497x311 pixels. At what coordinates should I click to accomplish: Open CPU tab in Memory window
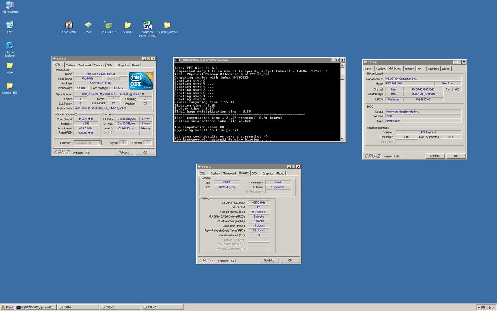(x=202, y=173)
